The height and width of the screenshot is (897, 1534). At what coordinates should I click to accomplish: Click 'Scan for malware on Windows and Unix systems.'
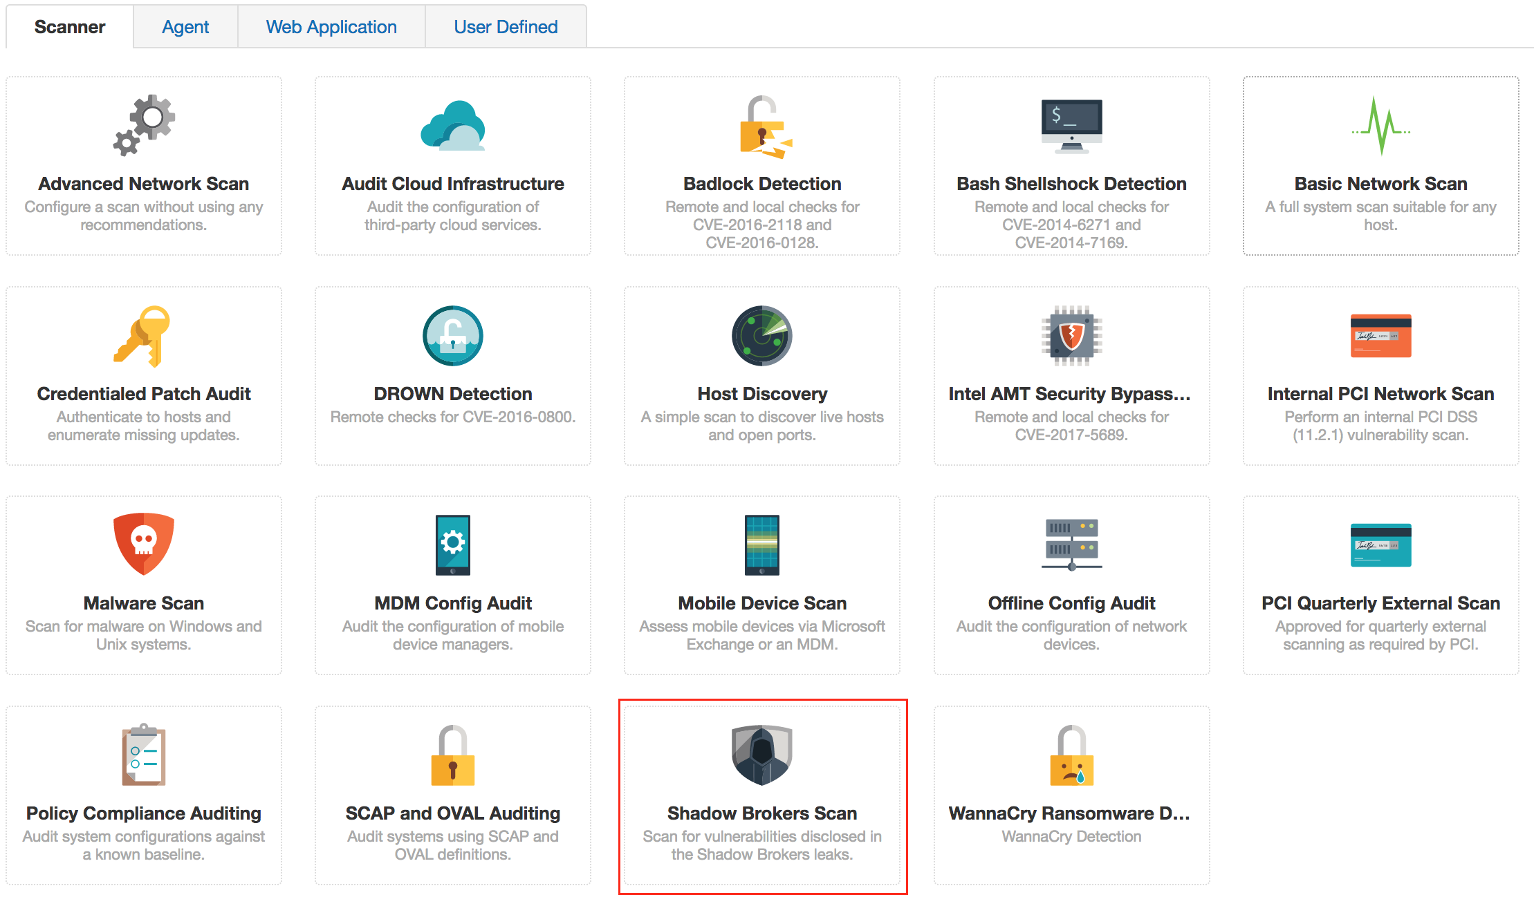(144, 635)
